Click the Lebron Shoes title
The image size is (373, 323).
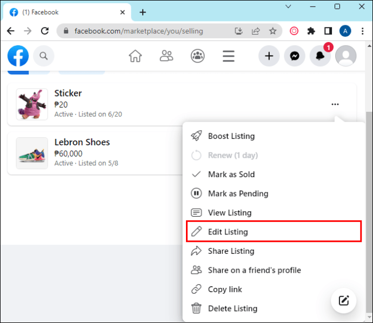(x=82, y=142)
